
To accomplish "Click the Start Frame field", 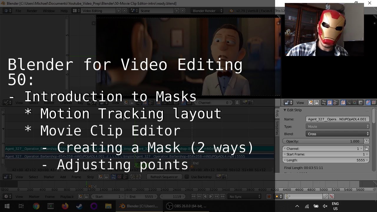I will 326,154.
